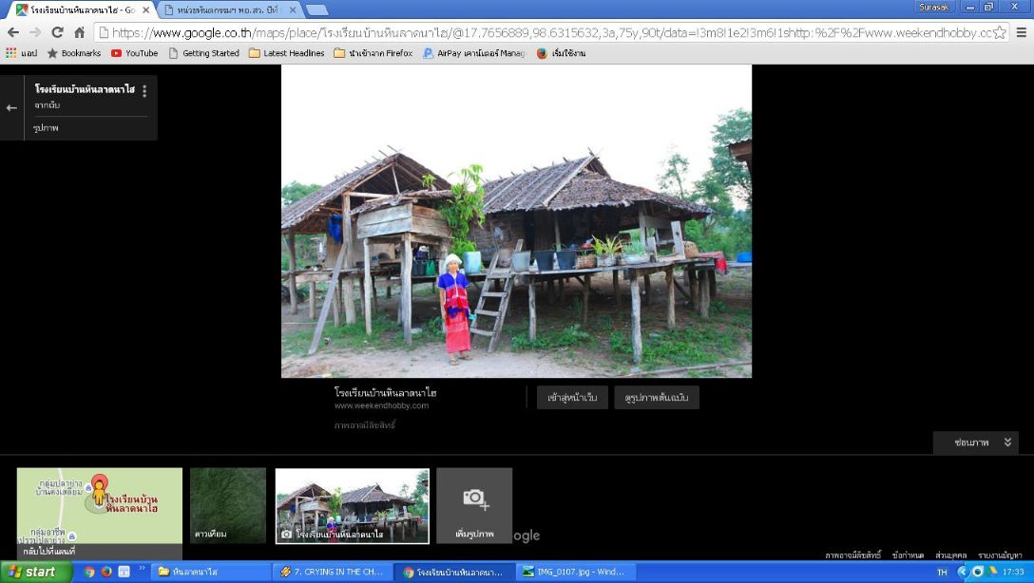This screenshot has height=583, width=1034.
Task: Open the Apps grid bookmark
Action: pos(21,53)
